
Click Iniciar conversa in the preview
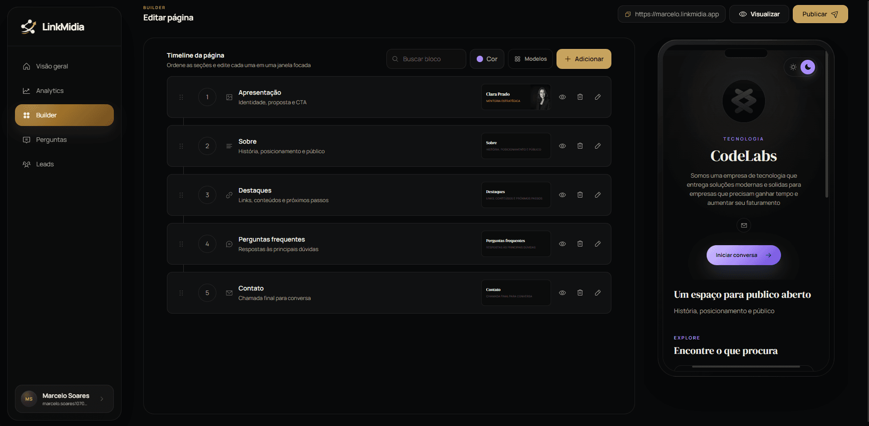[743, 255]
